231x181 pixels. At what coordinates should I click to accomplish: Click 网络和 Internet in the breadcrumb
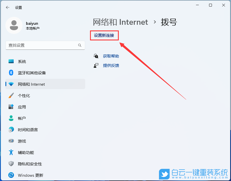coord(120,22)
